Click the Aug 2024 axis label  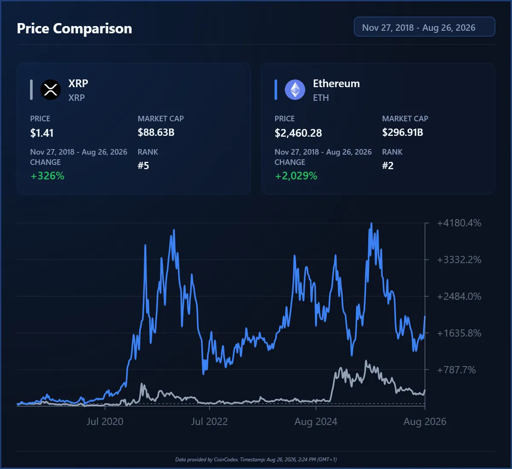(x=316, y=422)
